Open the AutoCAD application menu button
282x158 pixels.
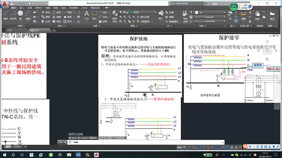tap(5, 5)
